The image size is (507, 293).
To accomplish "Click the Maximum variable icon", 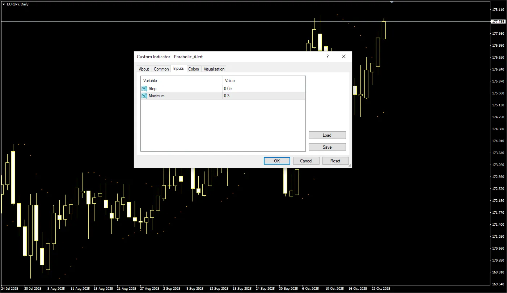I will (144, 96).
